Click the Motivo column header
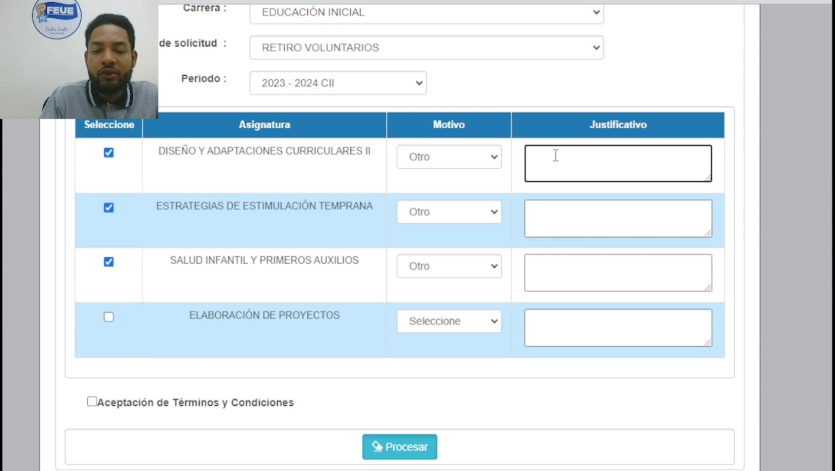This screenshot has height=471, width=835. [449, 125]
